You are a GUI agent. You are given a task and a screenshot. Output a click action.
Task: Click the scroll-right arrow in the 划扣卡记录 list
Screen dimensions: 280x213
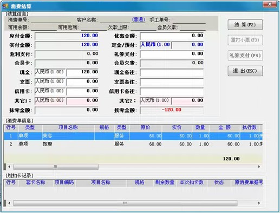tap(259, 203)
